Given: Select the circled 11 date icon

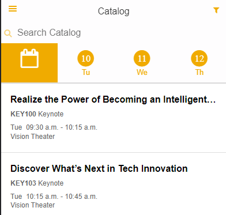Looking at the screenshot, I should point(142,58).
